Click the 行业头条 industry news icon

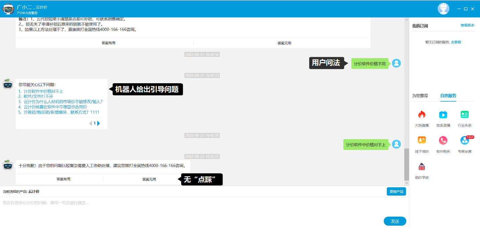(x=464, y=115)
